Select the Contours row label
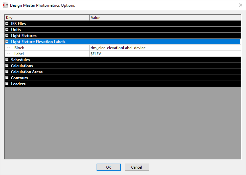The width and height of the screenshot is (246, 175). (x=19, y=78)
